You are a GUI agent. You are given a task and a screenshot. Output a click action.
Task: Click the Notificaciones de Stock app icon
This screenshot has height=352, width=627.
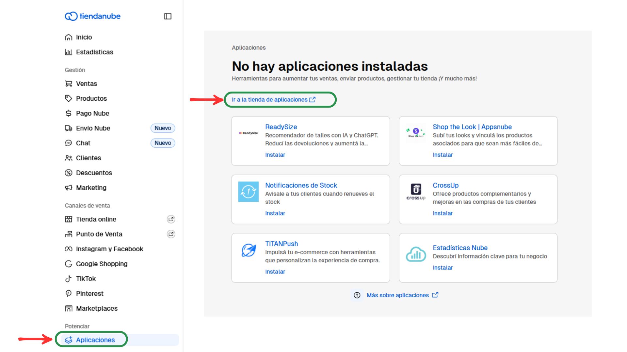248,192
